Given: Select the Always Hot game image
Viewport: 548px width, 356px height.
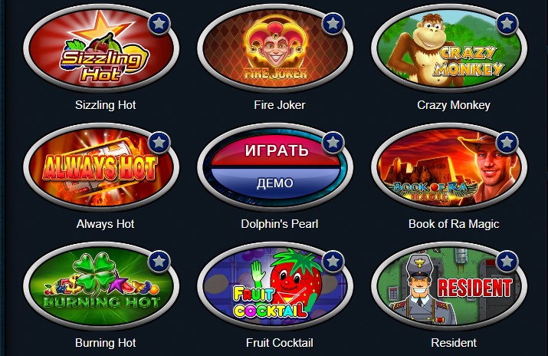Looking at the screenshot, I should (101, 167).
